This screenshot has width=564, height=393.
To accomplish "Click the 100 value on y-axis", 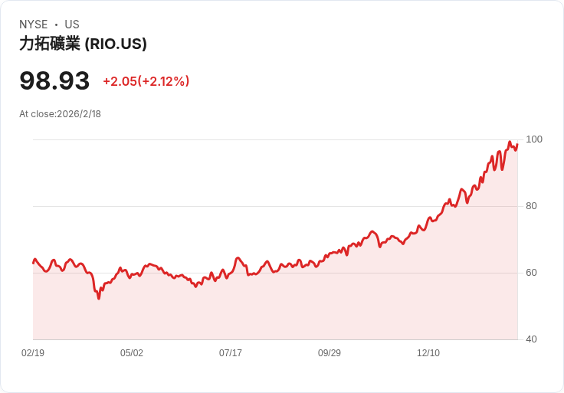I will 534,139.
